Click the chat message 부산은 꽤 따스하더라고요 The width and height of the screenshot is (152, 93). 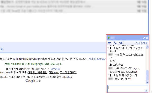tap(129, 55)
